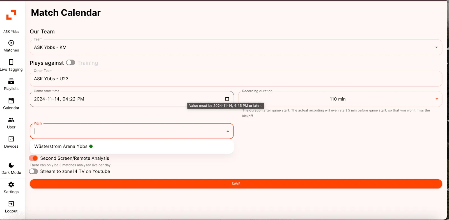
Task: Click the orange zone14 logo
Action: click(11, 15)
